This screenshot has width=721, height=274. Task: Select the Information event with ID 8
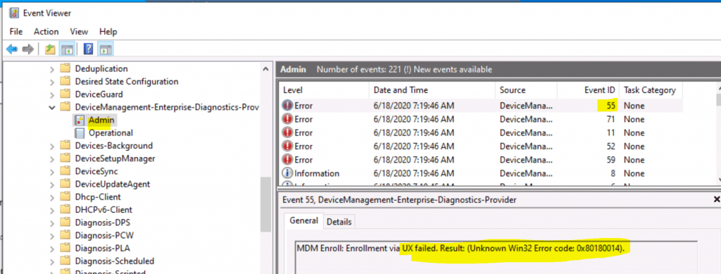pos(480,173)
